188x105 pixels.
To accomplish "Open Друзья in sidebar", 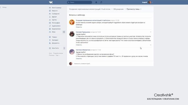I will [x=54, y=17].
